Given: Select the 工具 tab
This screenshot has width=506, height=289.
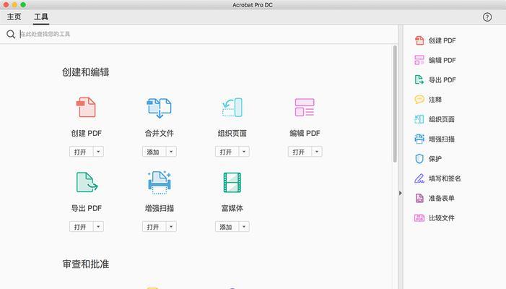Looking at the screenshot, I should tap(41, 17).
